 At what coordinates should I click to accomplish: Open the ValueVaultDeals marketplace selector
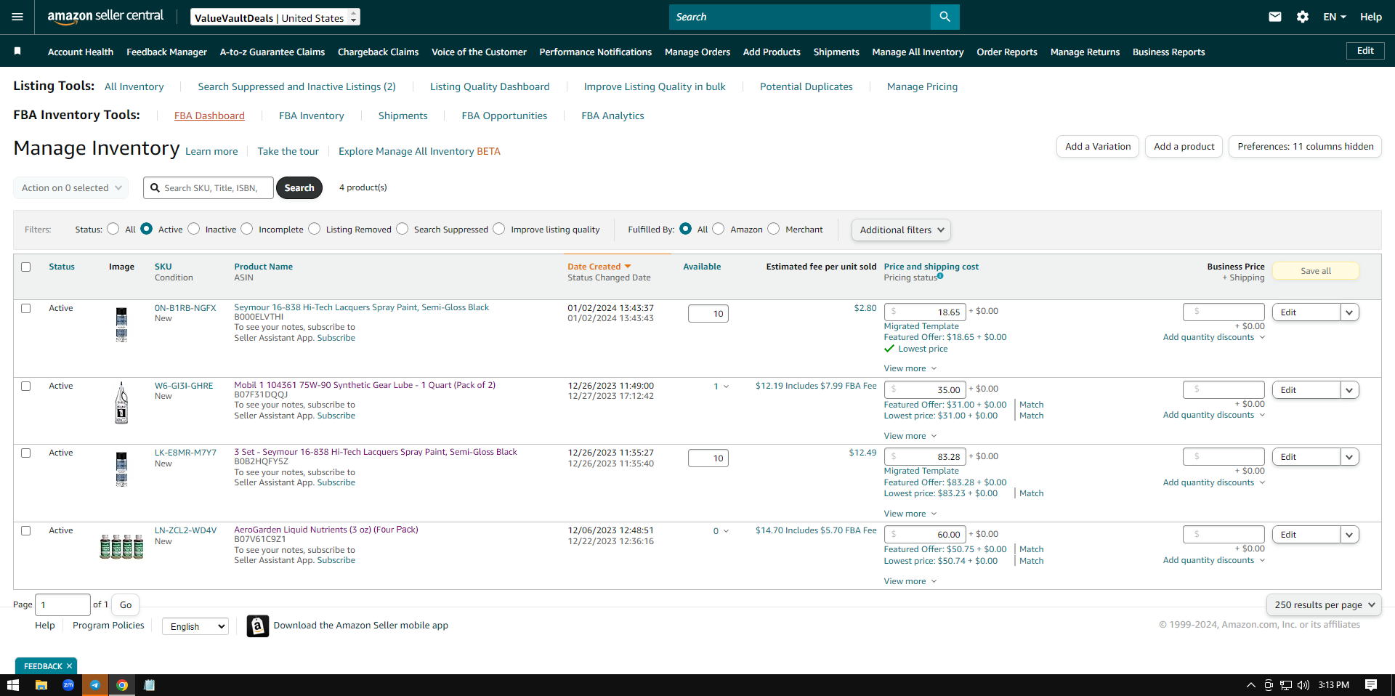pyautogui.click(x=275, y=17)
